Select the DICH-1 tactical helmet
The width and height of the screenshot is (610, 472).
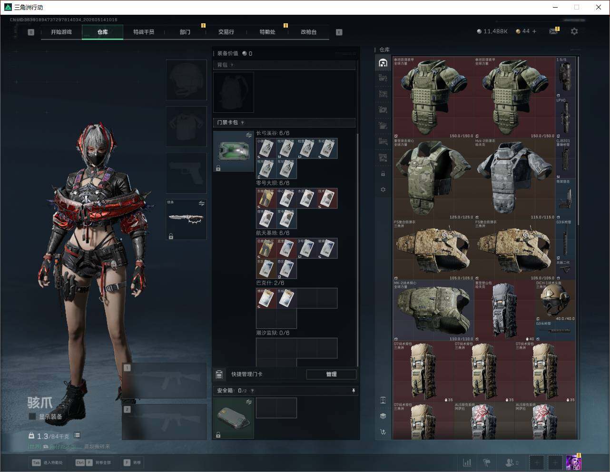tap(556, 301)
